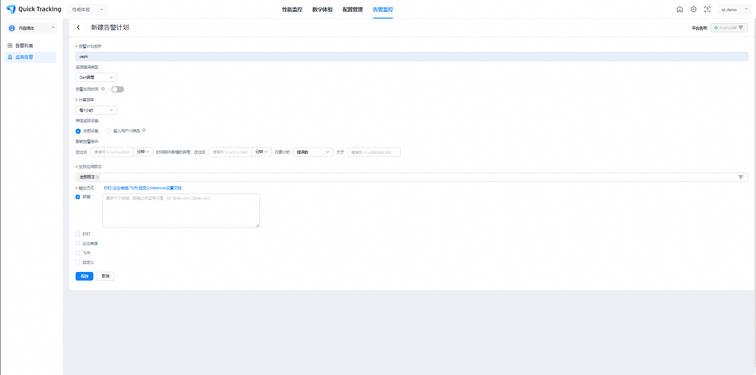Check the 钉钉 checkbox
Image resolution: width=756 pixels, height=375 pixels.
[x=78, y=234]
